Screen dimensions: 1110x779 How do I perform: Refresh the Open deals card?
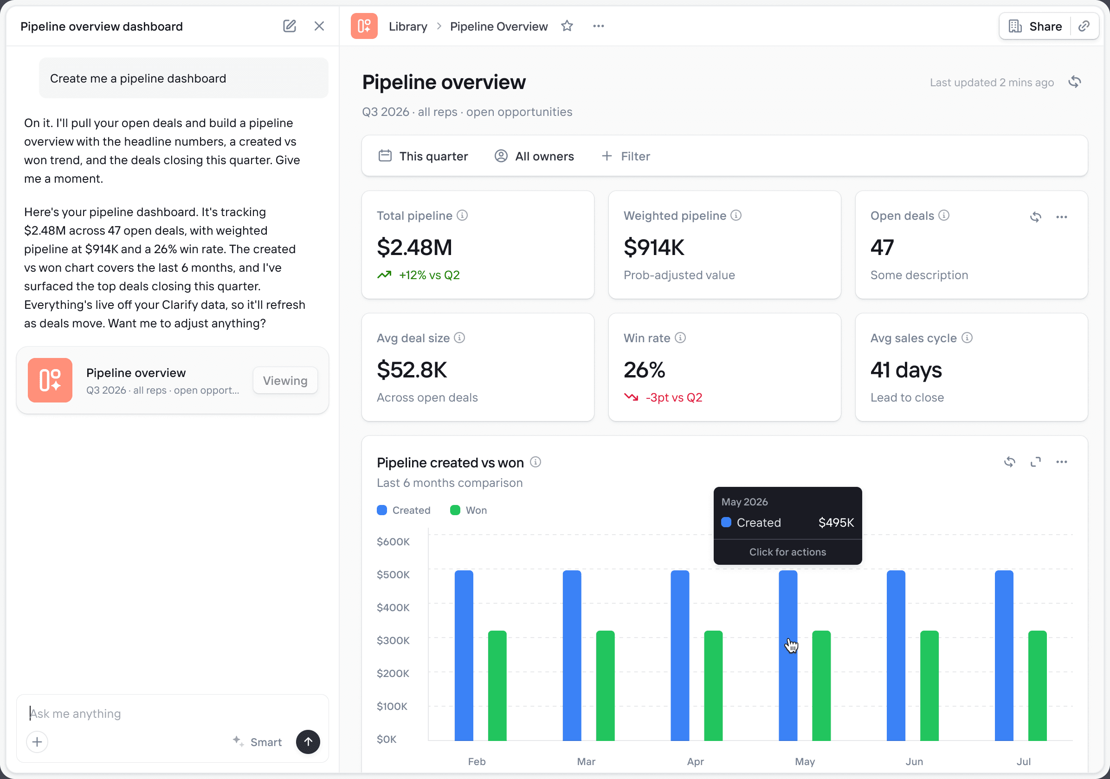[1036, 217]
